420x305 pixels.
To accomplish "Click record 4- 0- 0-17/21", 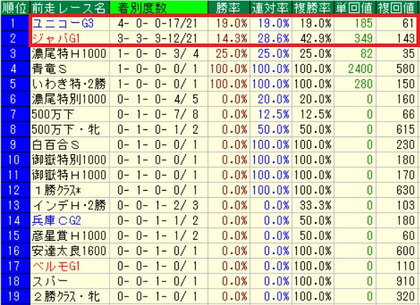I will tap(157, 24).
